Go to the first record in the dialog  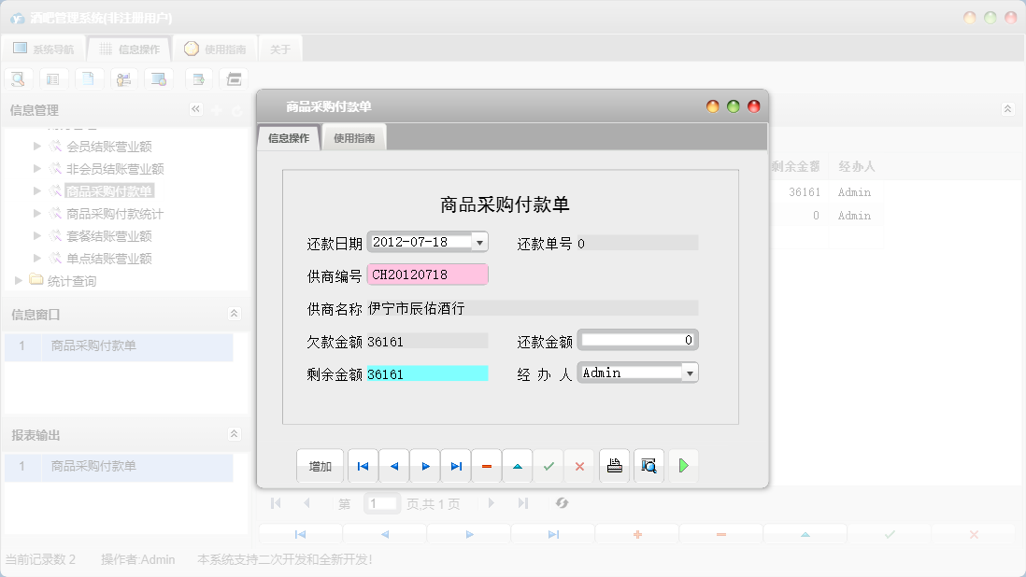[363, 466]
